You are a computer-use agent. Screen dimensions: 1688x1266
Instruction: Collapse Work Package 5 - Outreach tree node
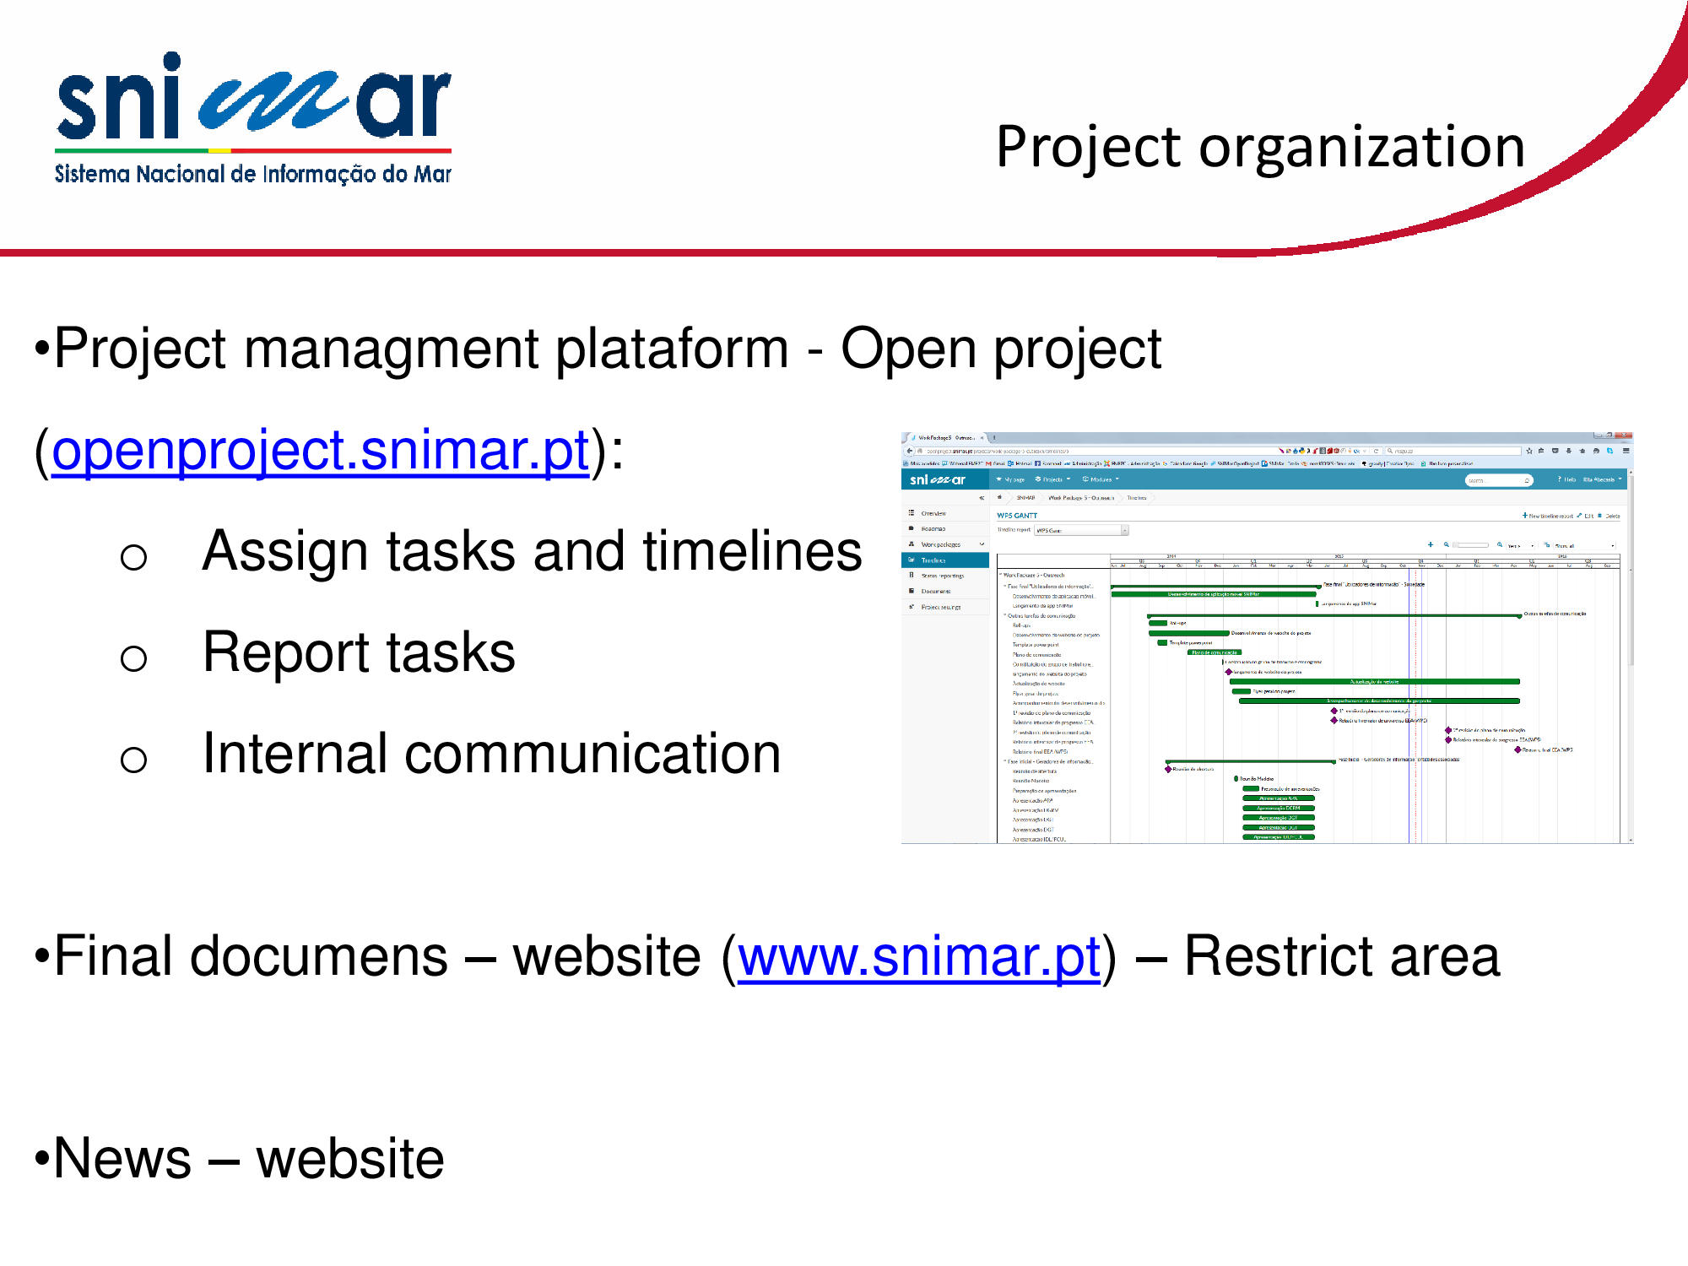point(1000,575)
